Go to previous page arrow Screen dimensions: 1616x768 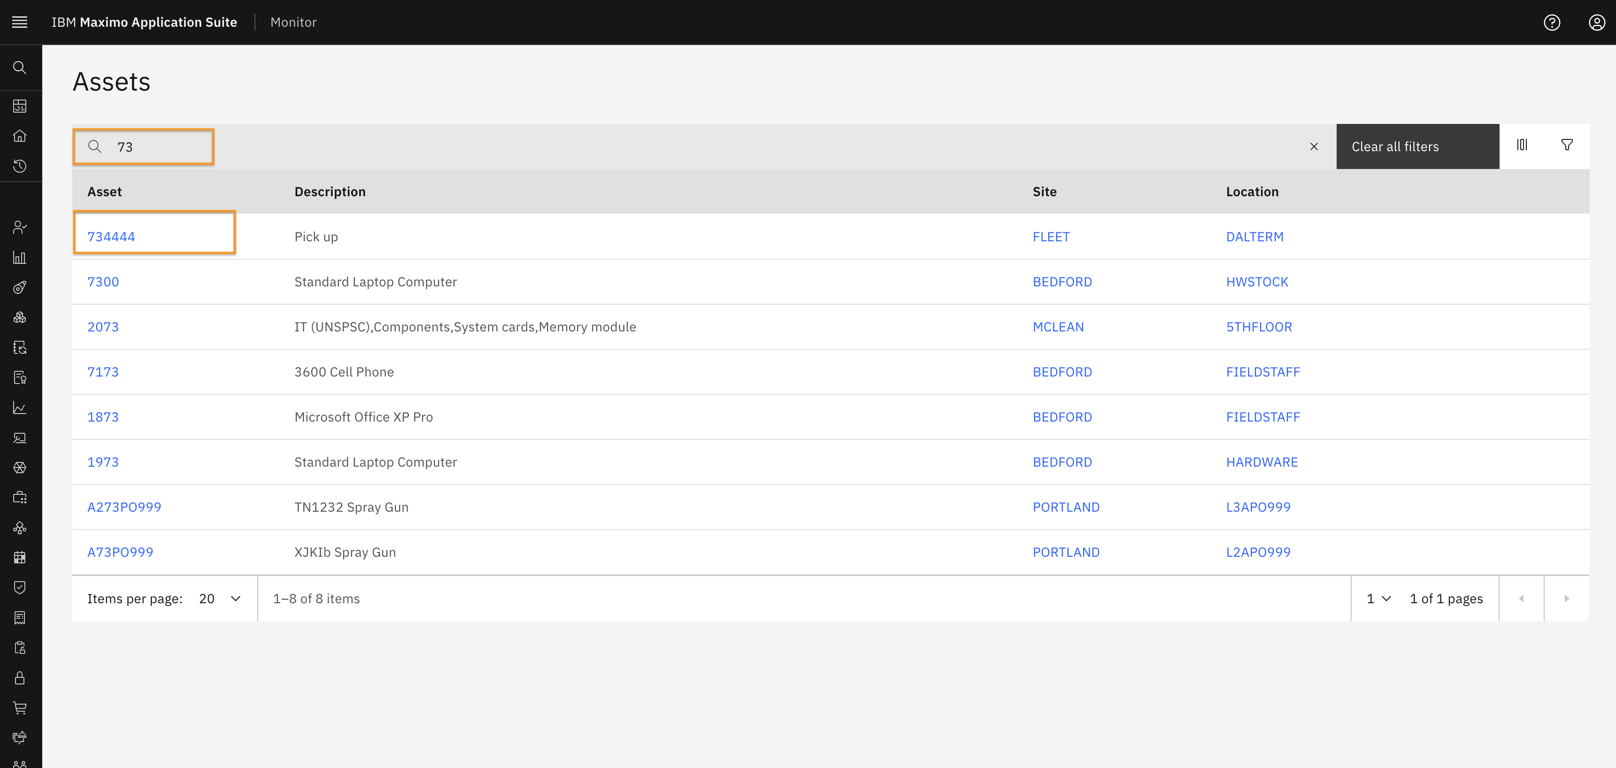pos(1521,599)
